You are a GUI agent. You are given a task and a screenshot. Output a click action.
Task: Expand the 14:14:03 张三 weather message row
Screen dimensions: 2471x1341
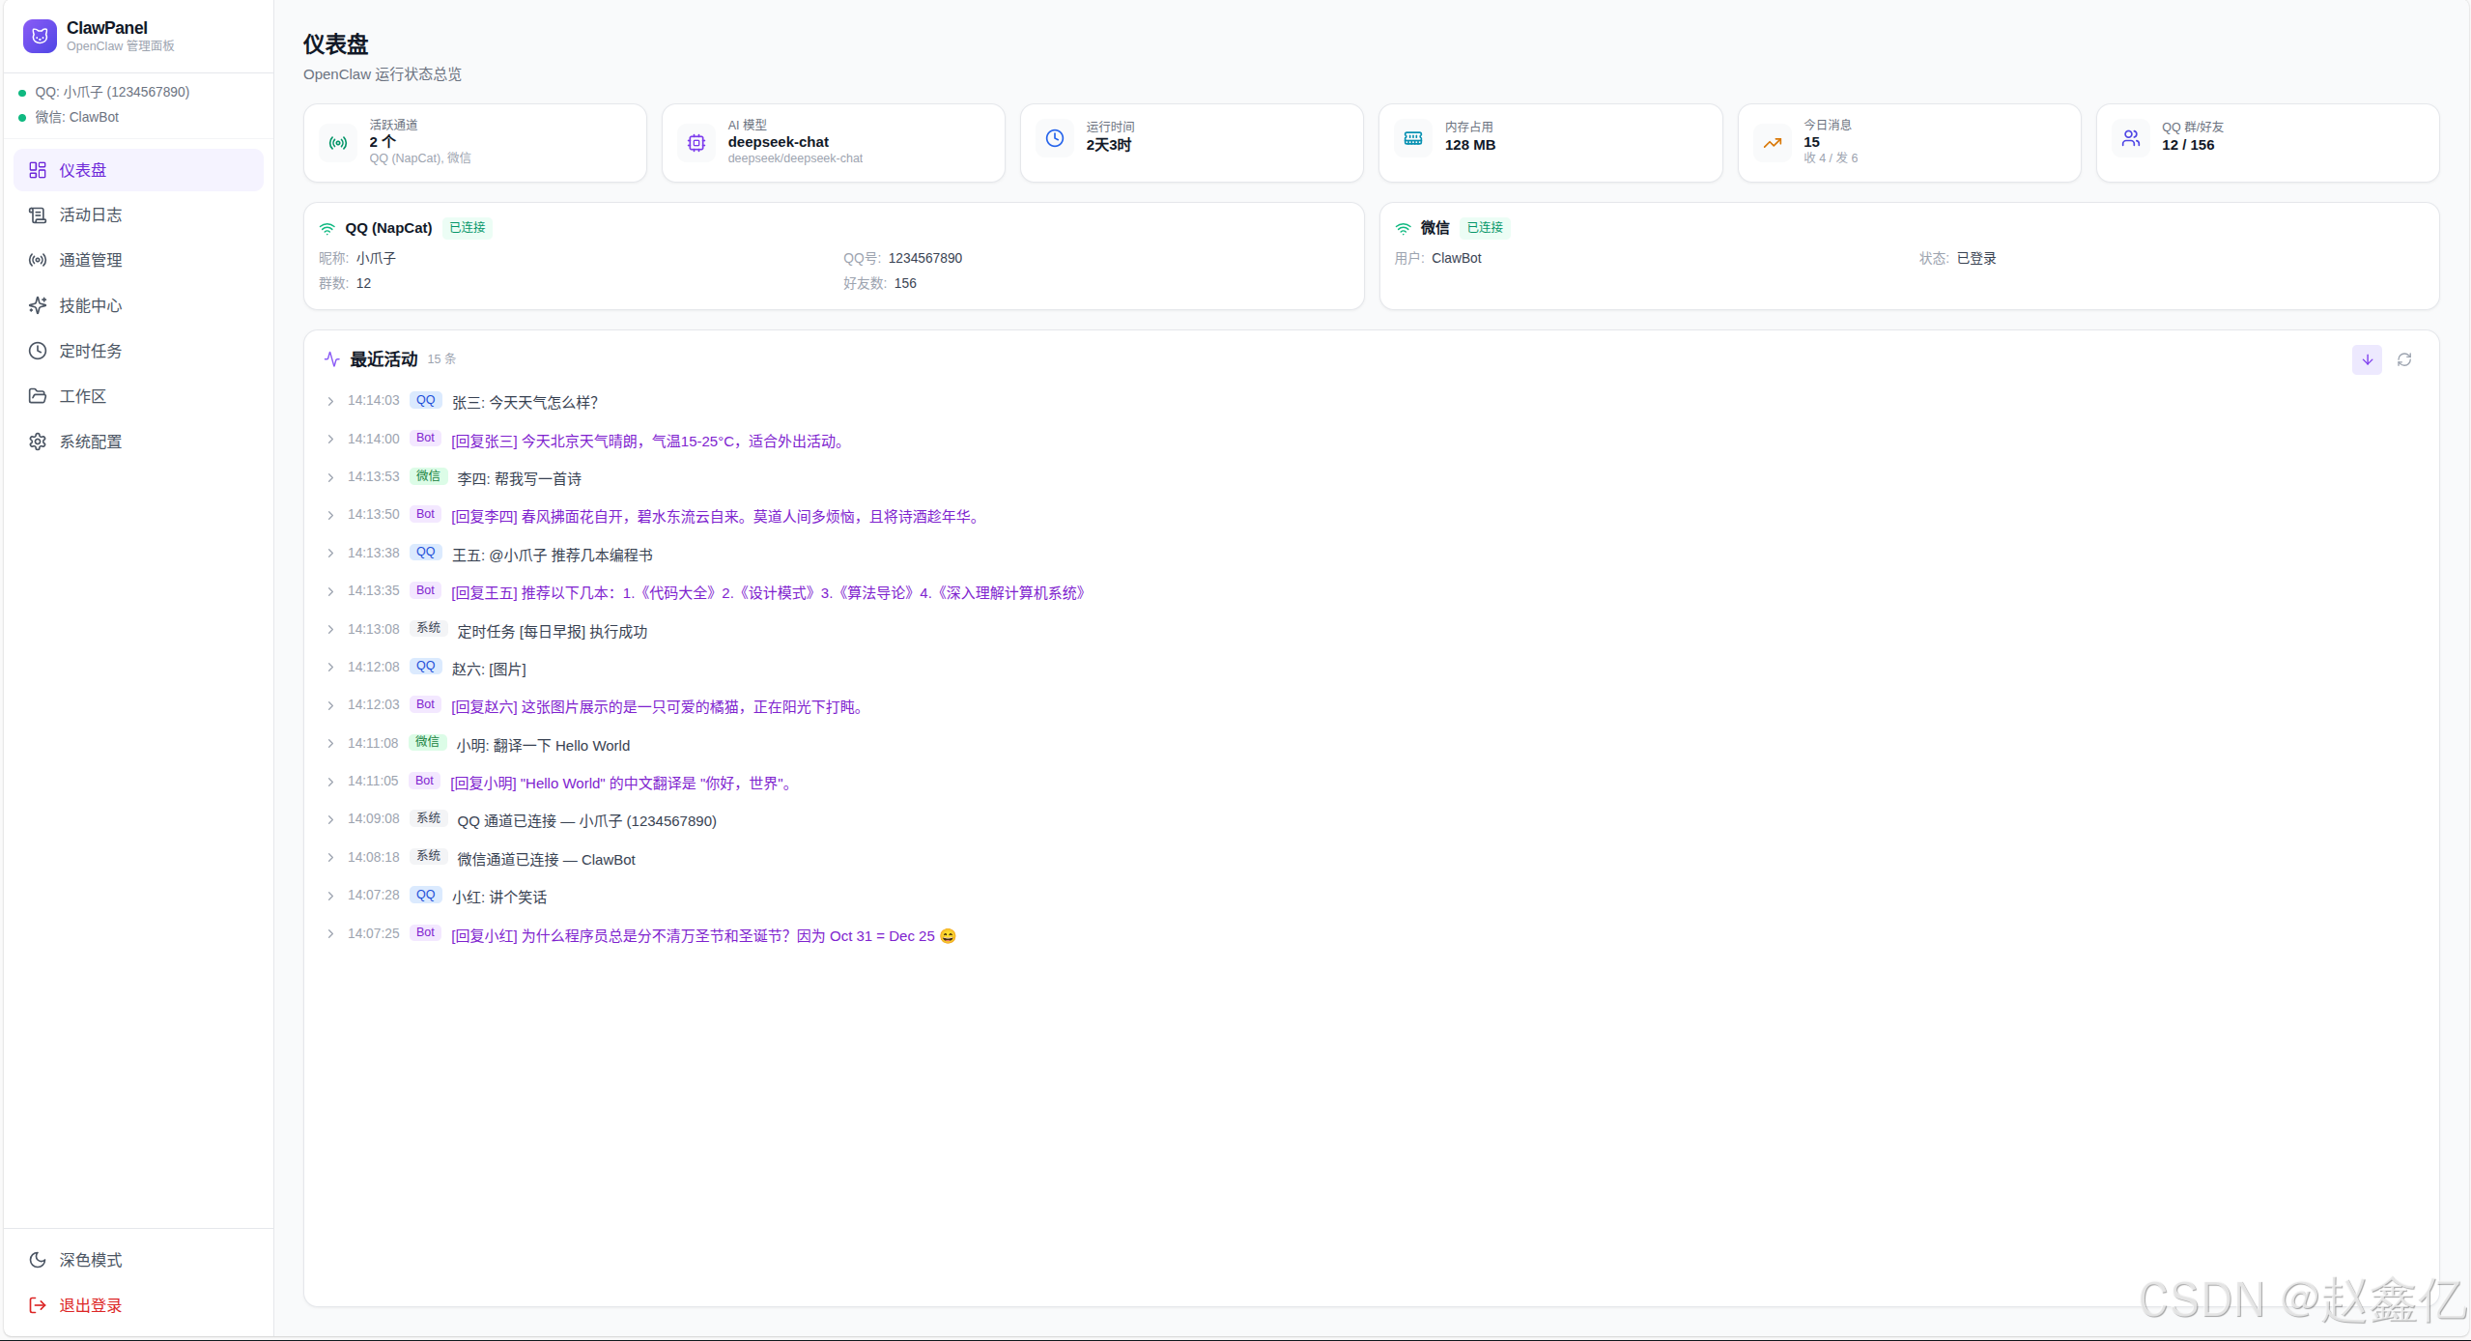tap(330, 401)
